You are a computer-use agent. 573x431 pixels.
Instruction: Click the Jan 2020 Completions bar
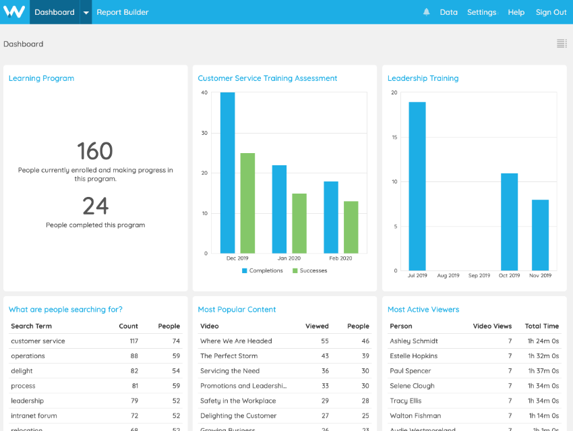279,209
